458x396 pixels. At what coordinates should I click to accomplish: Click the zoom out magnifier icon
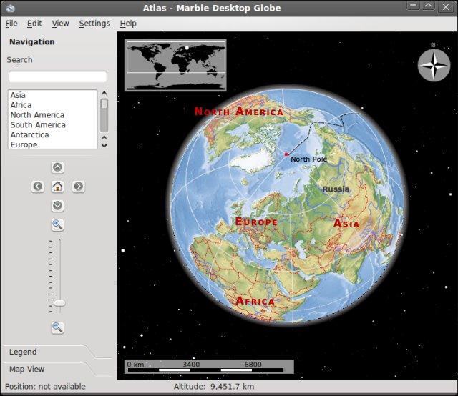click(x=57, y=327)
